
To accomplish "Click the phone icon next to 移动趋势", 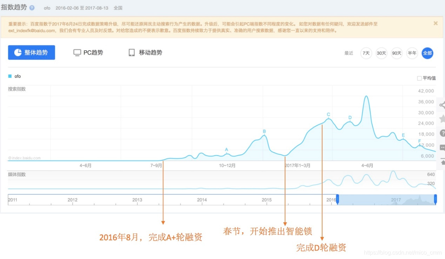I will coord(132,53).
